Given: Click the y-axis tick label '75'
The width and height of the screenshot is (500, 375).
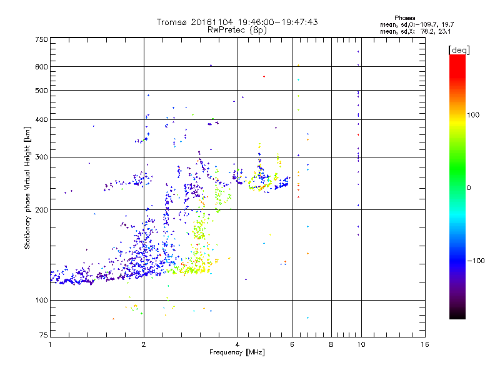Looking at the screenshot, I should [x=43, y=335].
